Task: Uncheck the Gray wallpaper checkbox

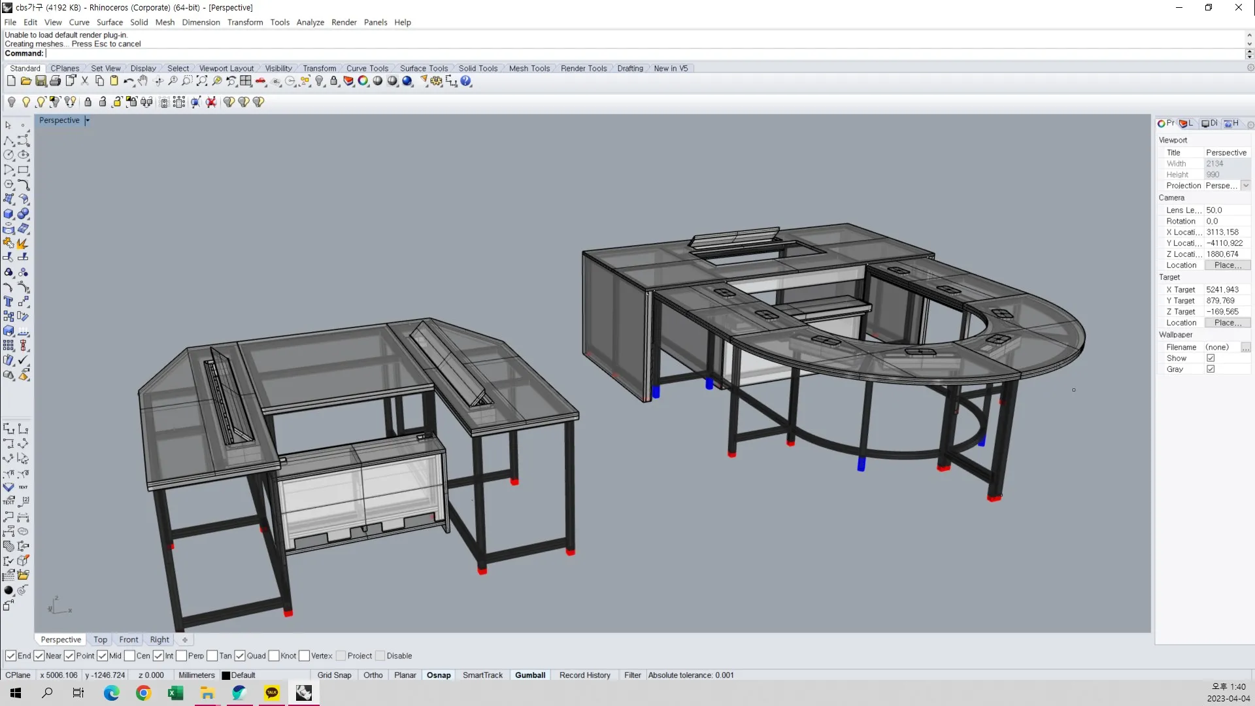Action: coord(1211,369)
